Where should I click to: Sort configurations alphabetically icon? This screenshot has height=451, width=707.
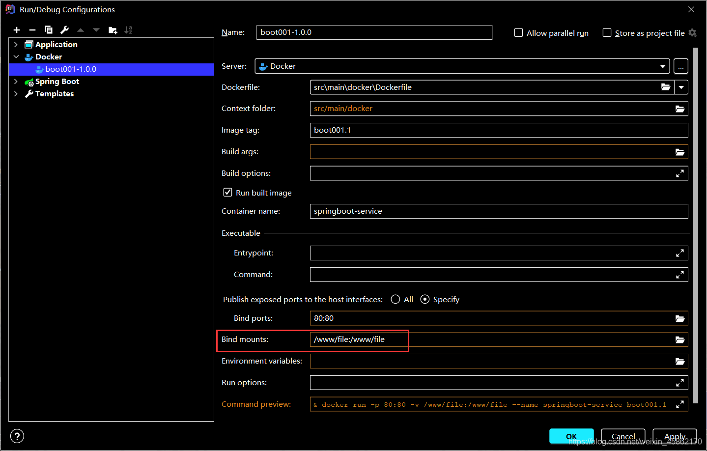(128, 30)
